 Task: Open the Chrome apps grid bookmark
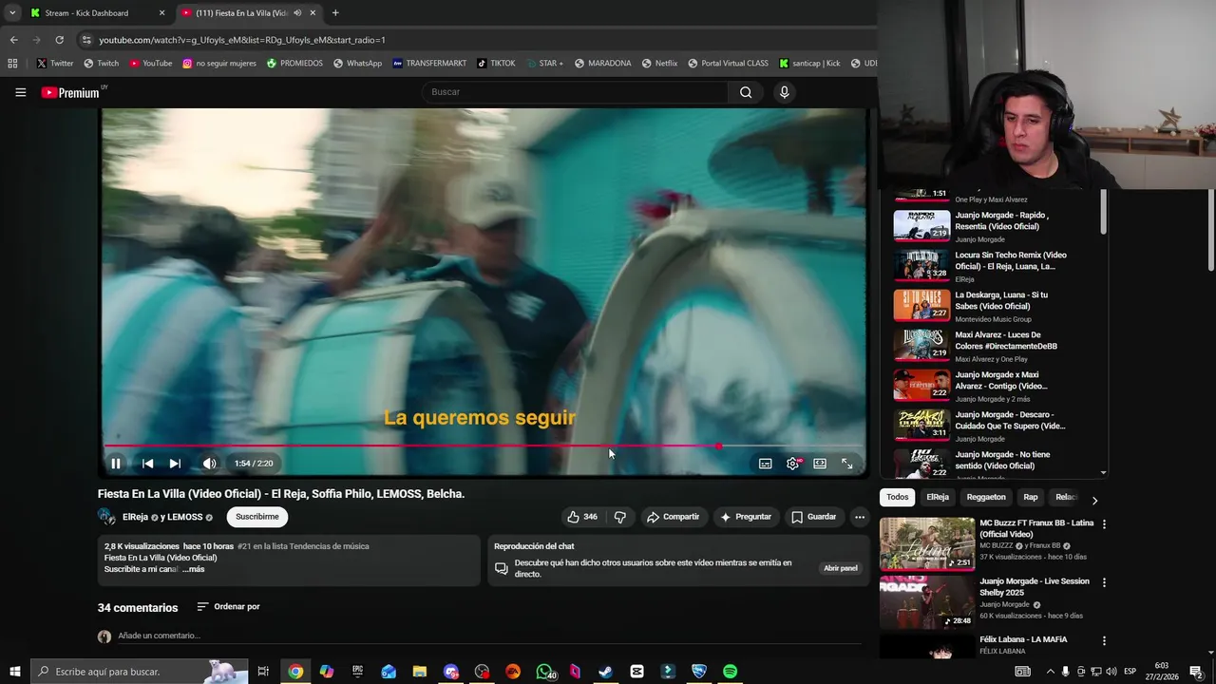coord(12,64)
